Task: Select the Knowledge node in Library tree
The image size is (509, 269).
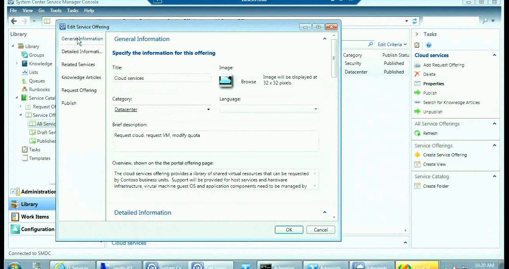Action: point(40,64)
